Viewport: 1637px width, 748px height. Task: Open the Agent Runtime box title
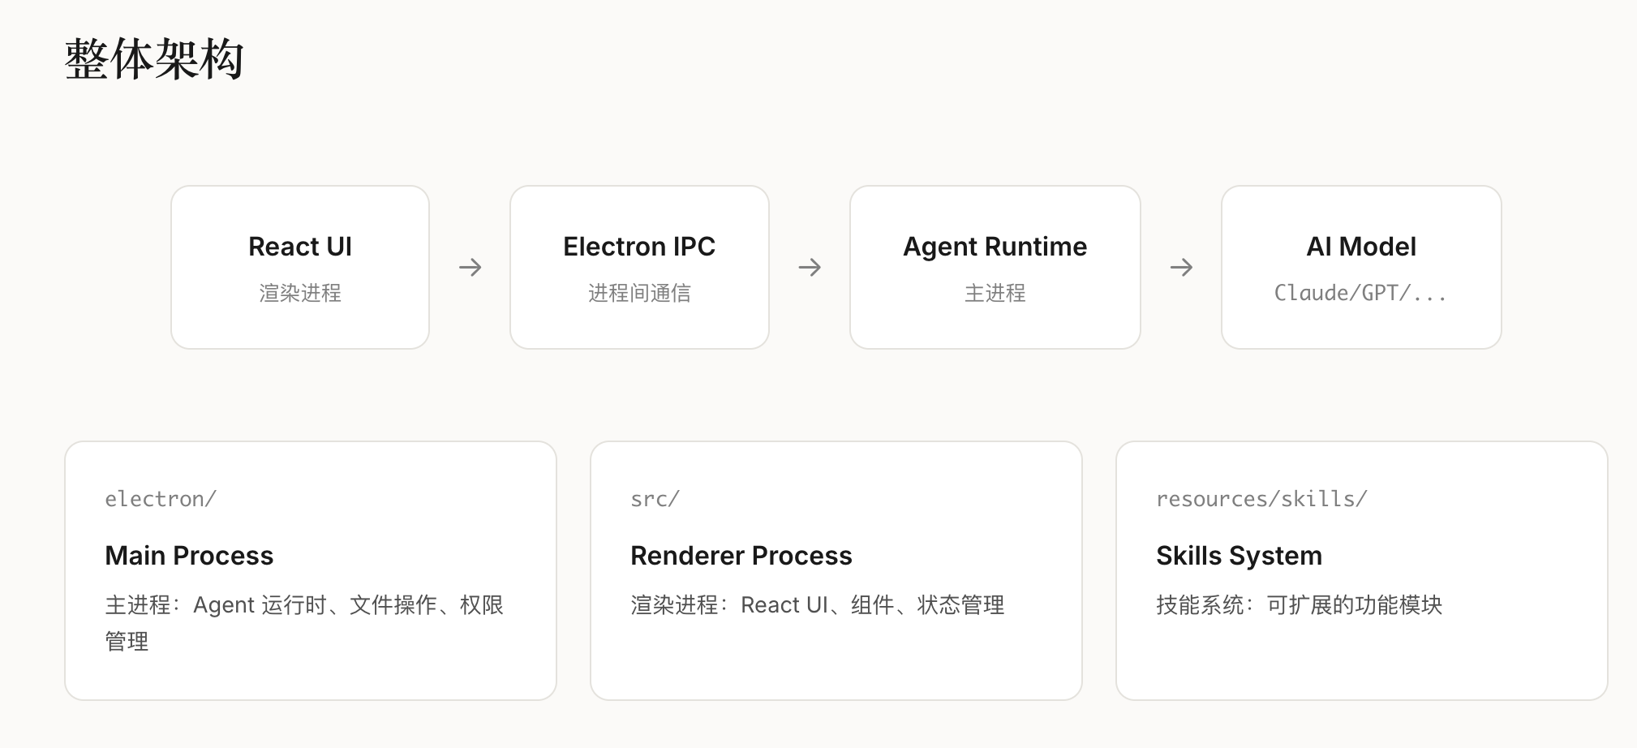[995, 247]
